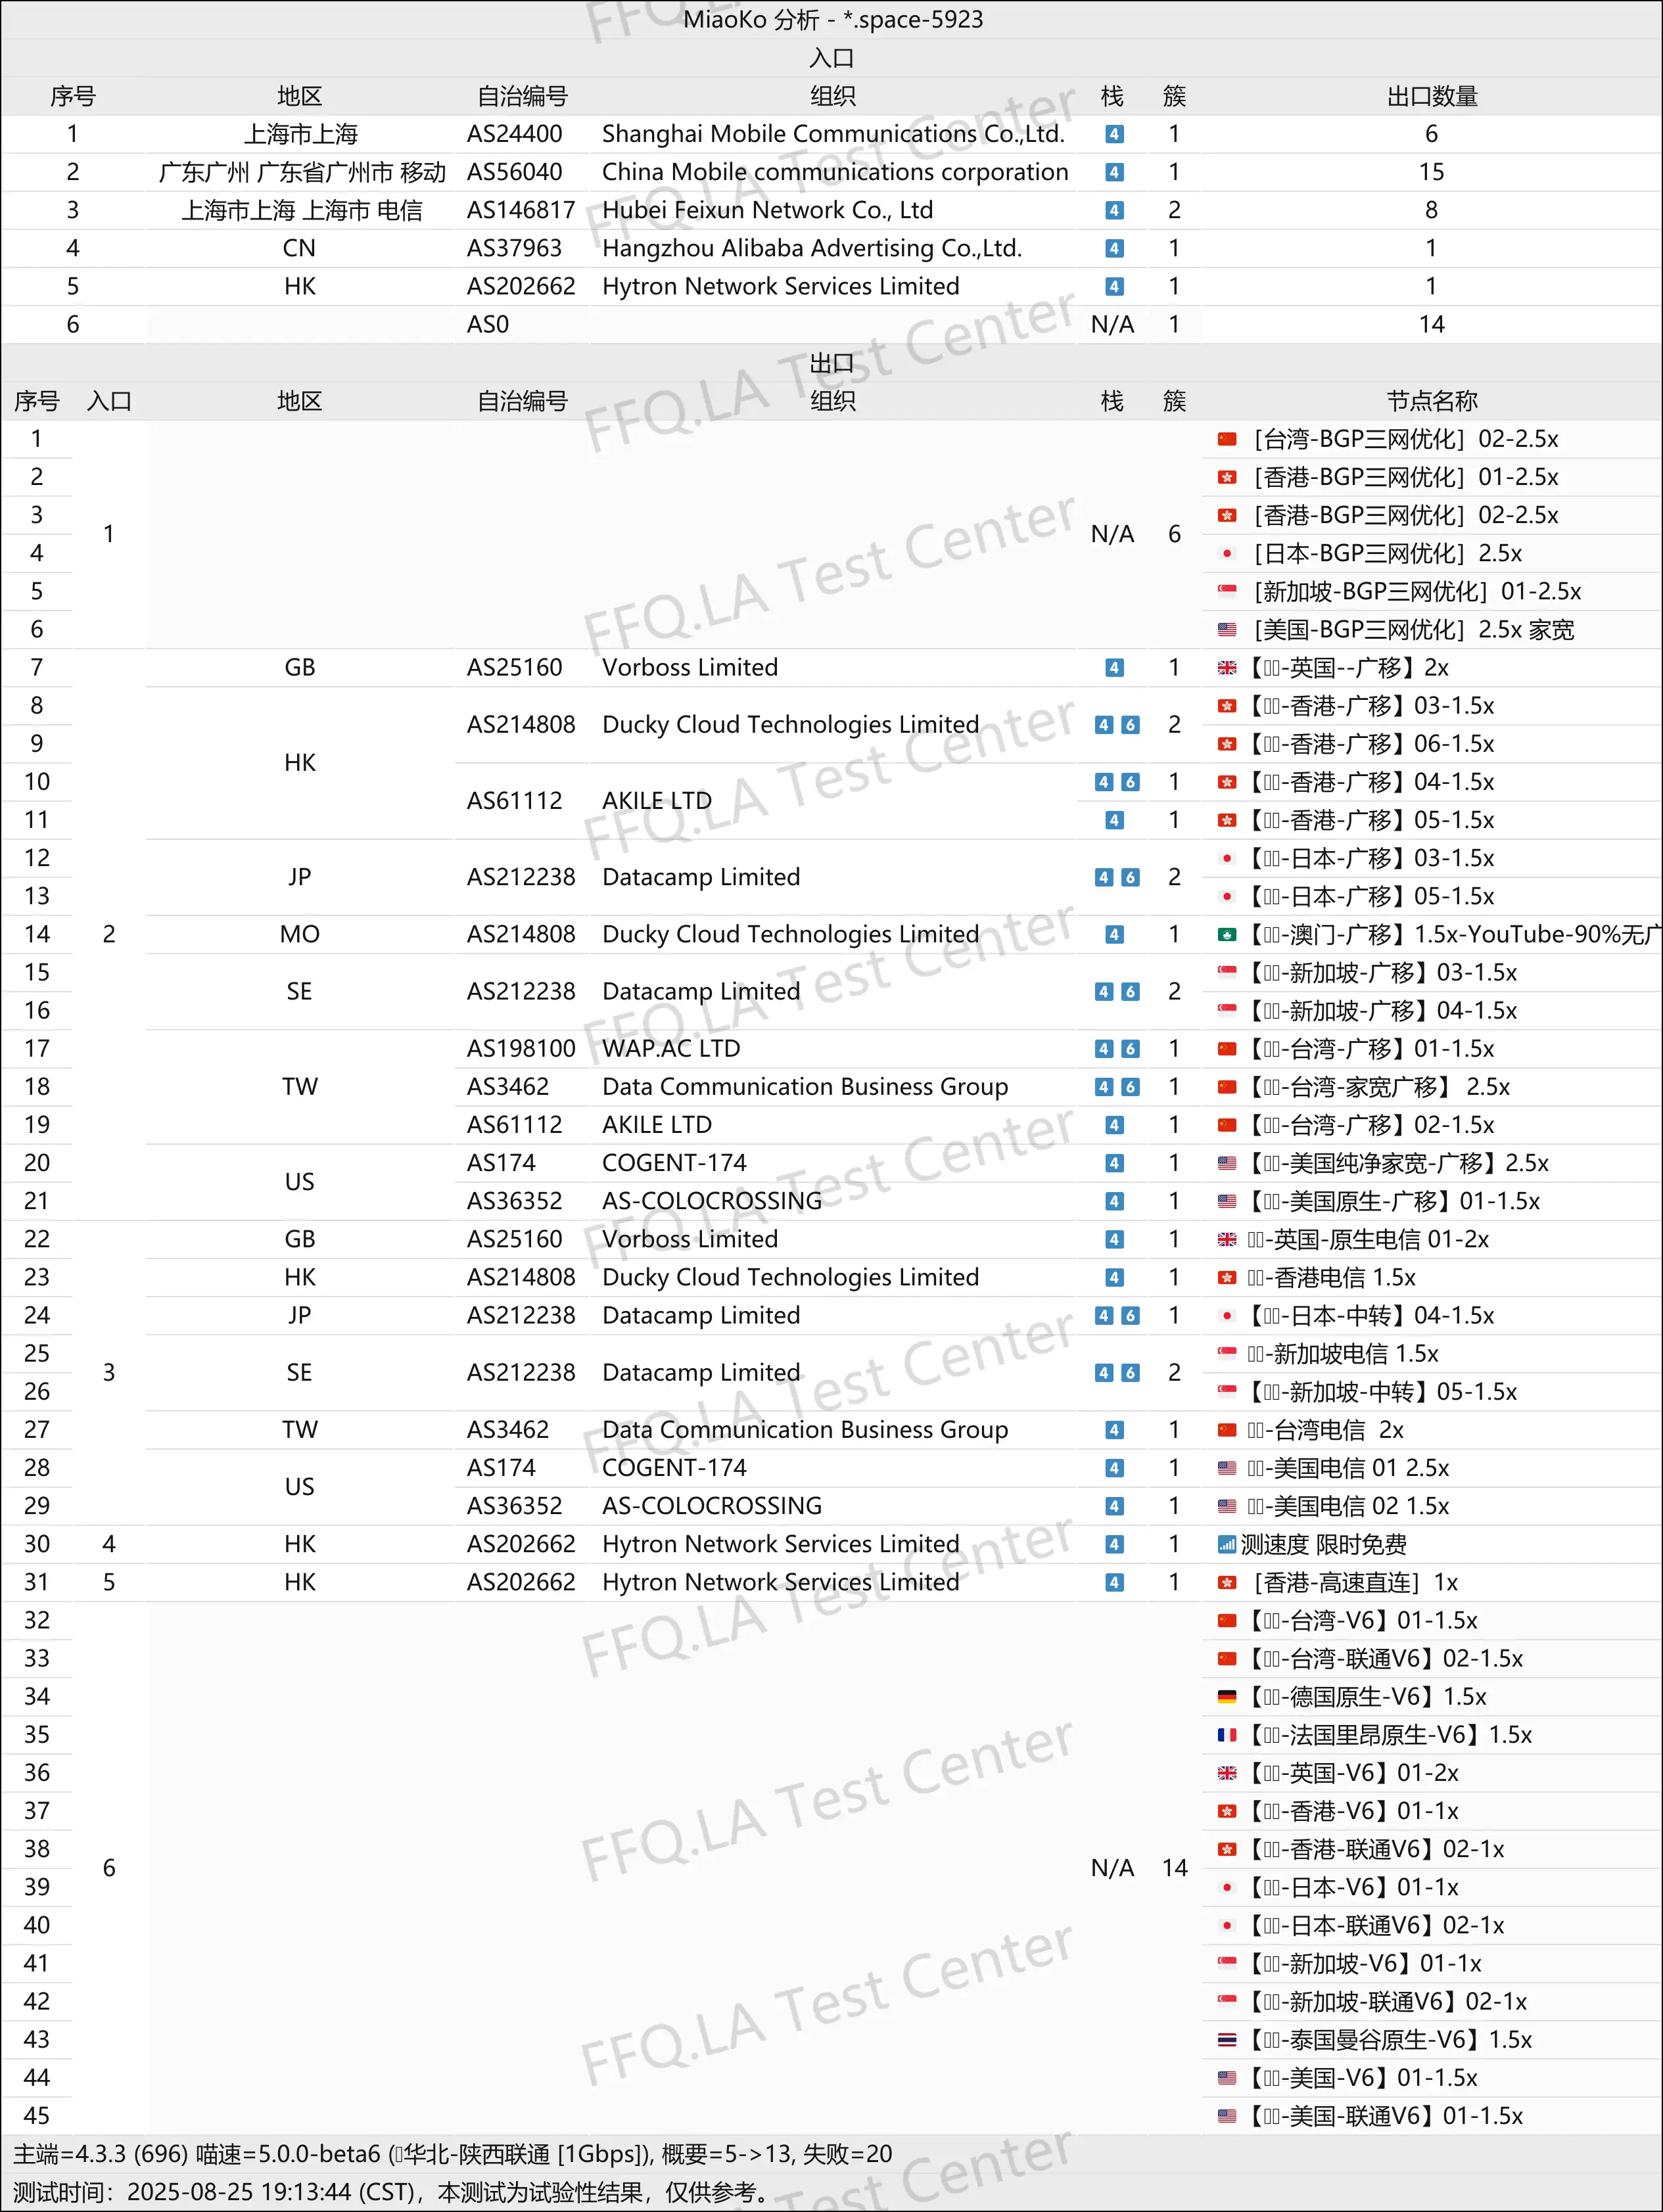Viewport: 1663px width, 2212px height.
Task: Click node name '【-香港-广移】06-1.5x'
Action: (x=1369, y=743)
